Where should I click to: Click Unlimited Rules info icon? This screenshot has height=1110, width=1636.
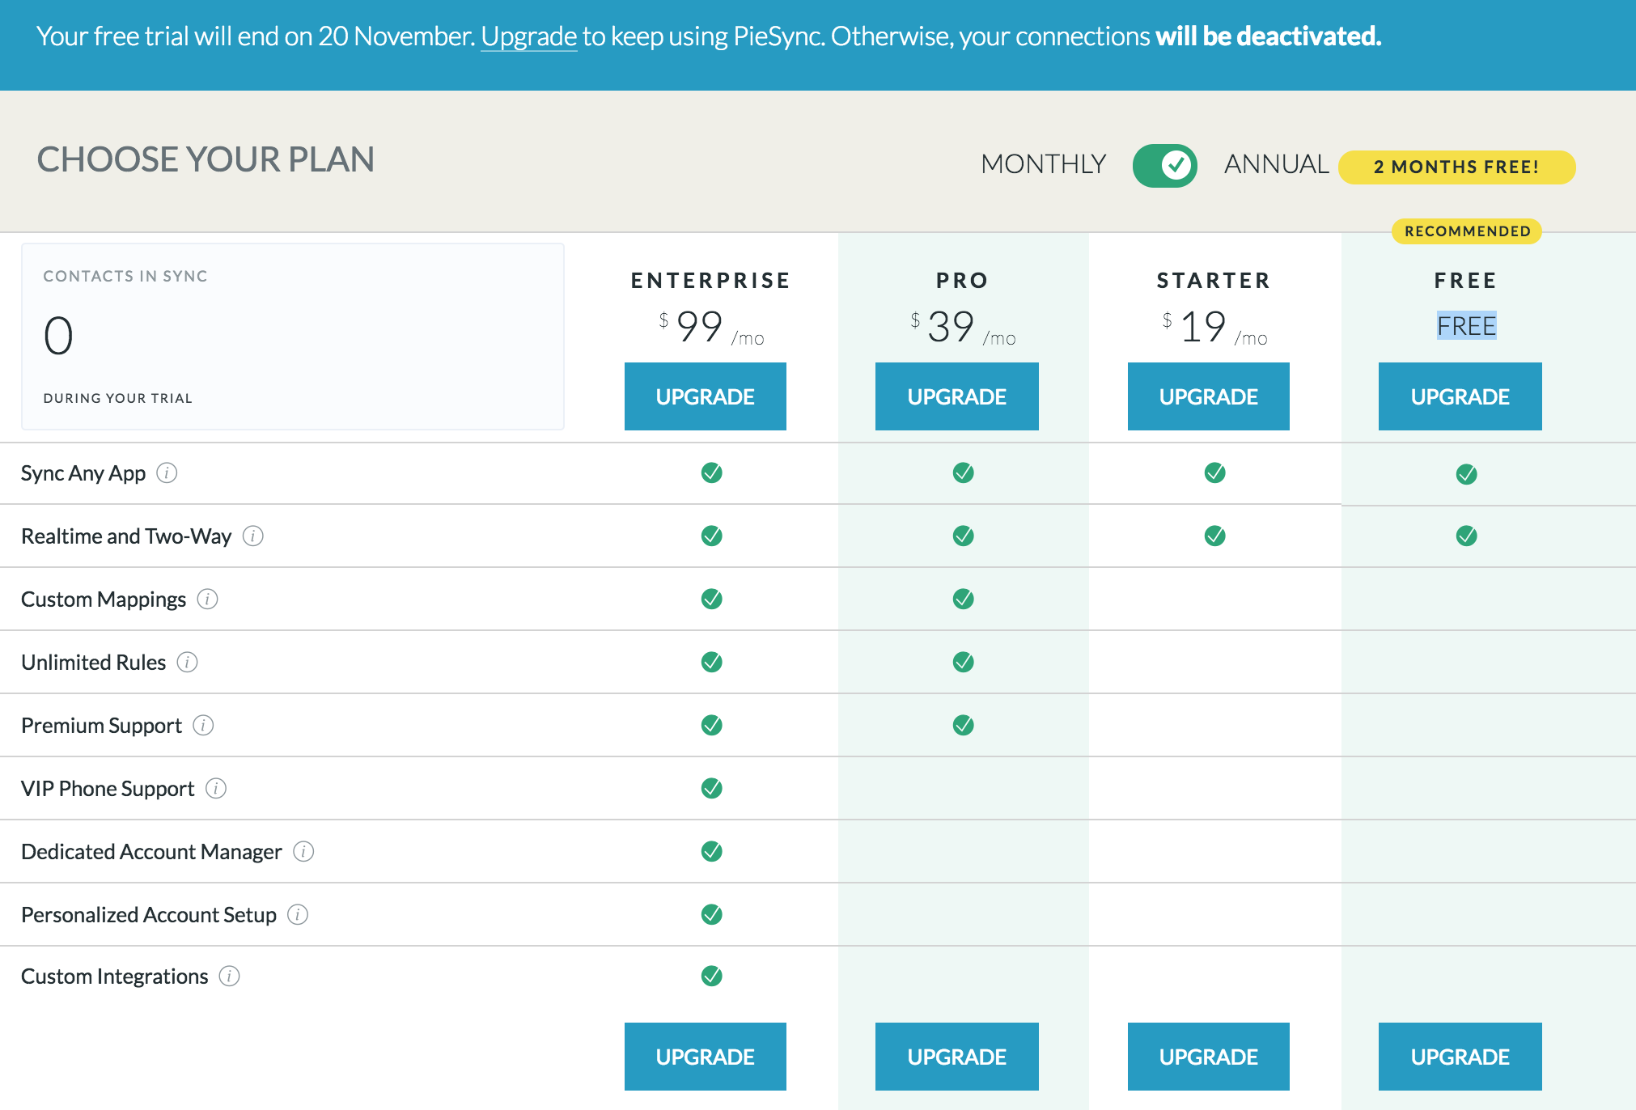(188, 662)
